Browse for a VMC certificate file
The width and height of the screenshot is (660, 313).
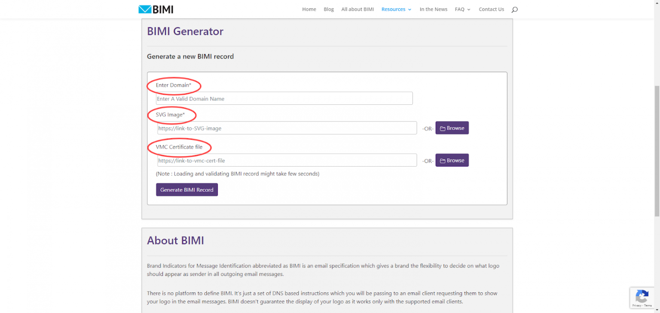pos(452,160)
